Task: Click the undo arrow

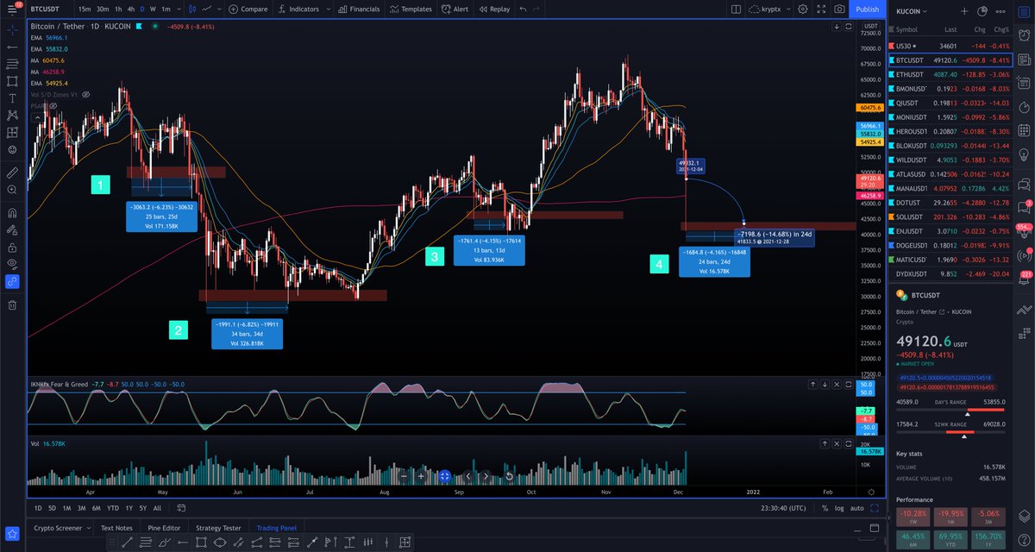Action: point(524,9)
